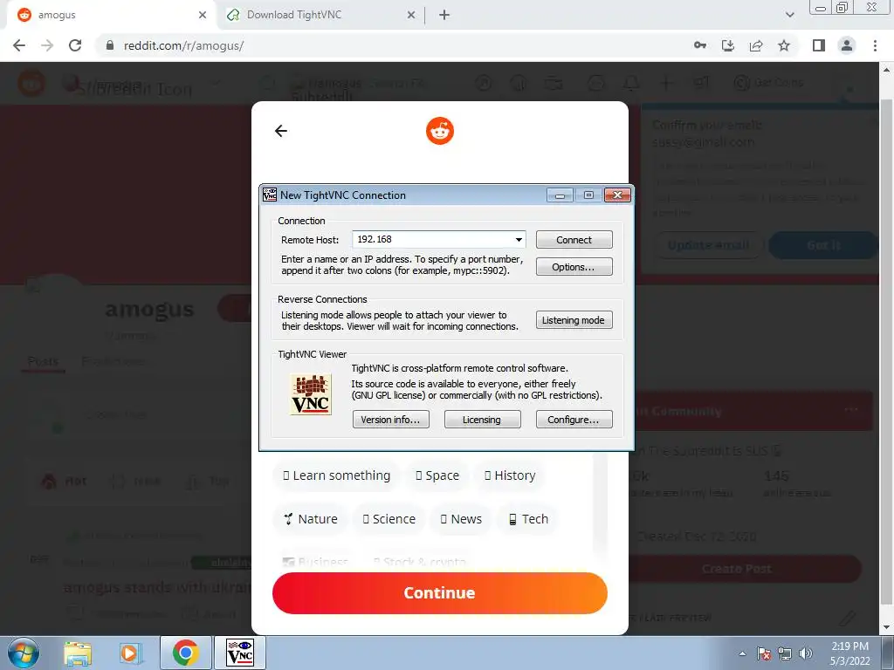Screen dimensions: 894x670
Task: Open the Chrome profile avatar
Action: pyautogui.click(x=847, y=45)
